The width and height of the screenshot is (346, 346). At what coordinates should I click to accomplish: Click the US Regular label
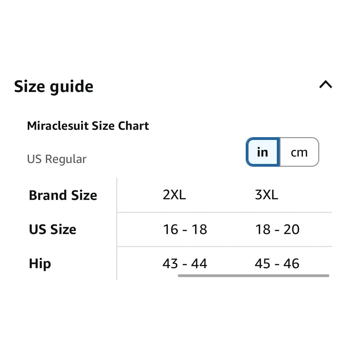pos(57,159)
